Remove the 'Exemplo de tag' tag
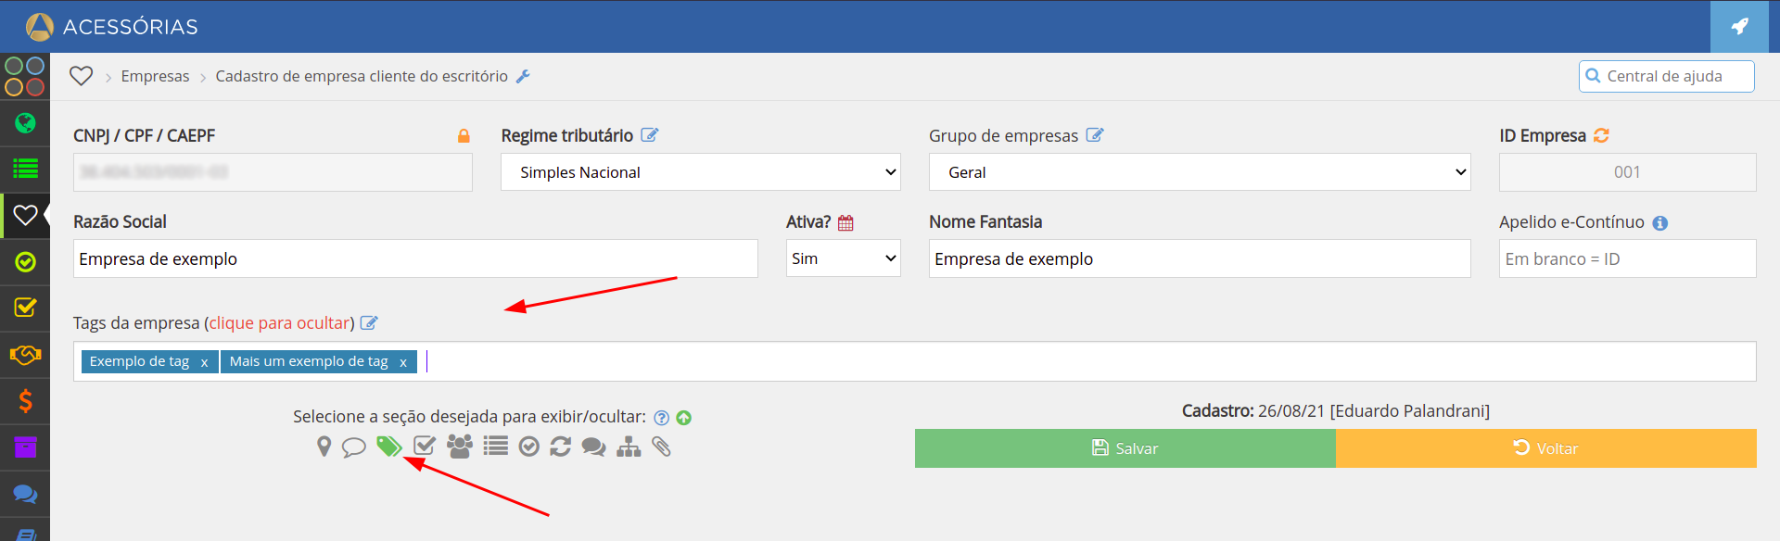This screenshot has height=541, width=1780. click(x=204, y=362)
